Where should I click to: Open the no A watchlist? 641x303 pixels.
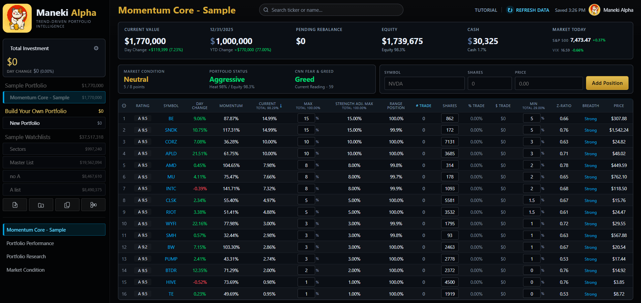tap(54, 176)
